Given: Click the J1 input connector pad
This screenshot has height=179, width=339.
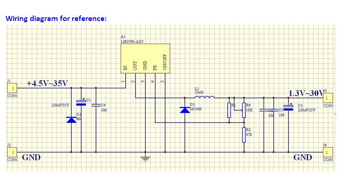Looking at the screenshot, I should (12, 88).
